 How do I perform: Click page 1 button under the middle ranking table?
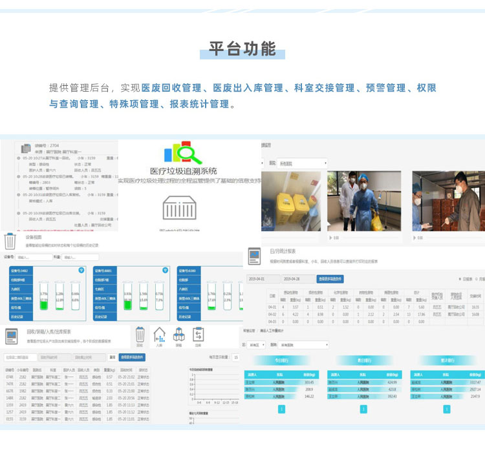click(x=363, y=409)
